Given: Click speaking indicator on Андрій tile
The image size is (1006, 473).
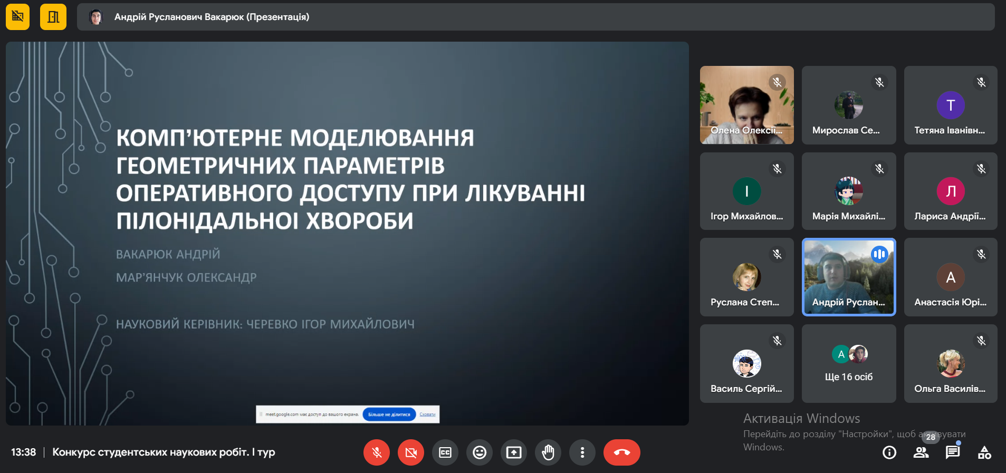Looking at the screenshot, I should [879, 254].
